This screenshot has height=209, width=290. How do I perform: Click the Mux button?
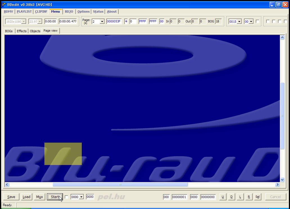[40, 197]
